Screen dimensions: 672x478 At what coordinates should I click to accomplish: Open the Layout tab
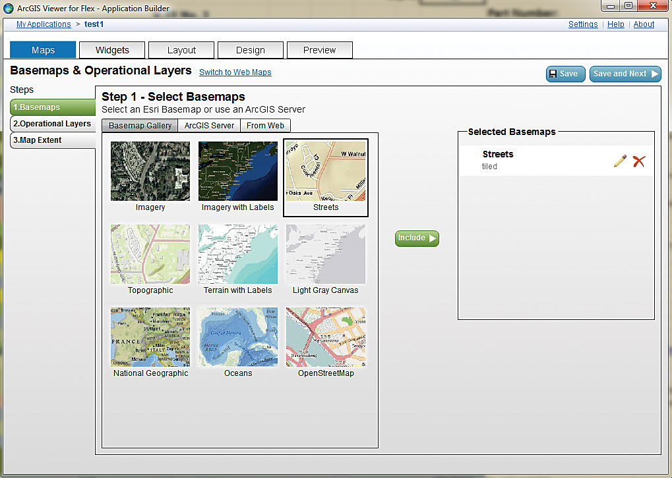(x=181, y=50)
